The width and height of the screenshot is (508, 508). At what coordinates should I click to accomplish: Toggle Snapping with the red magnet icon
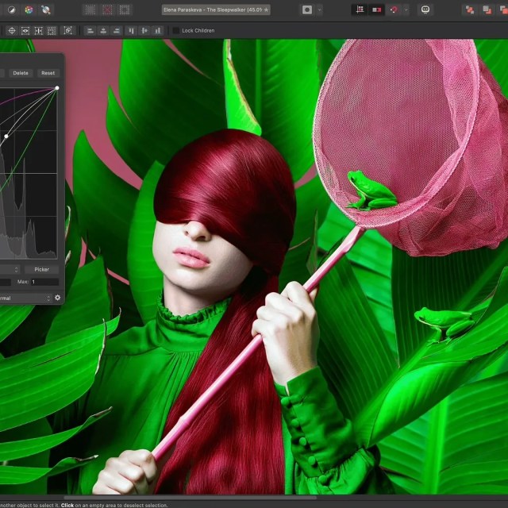tap(394, 10)
